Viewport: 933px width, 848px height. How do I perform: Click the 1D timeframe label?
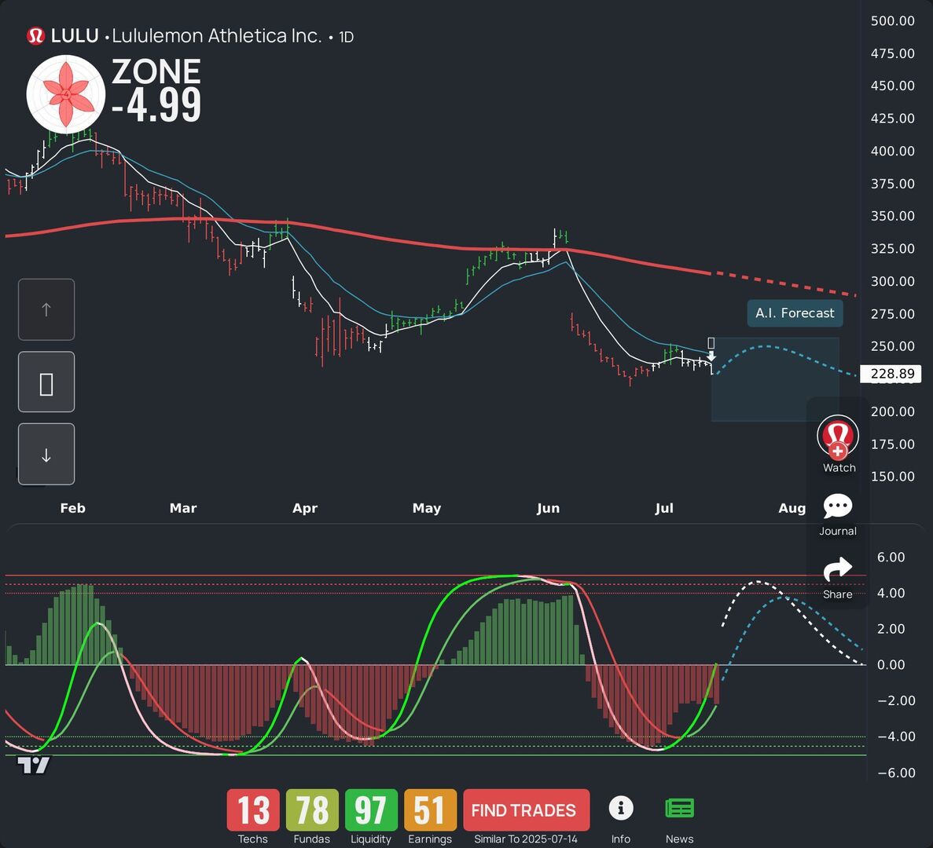pyautogui.click(x=347, y=38)
